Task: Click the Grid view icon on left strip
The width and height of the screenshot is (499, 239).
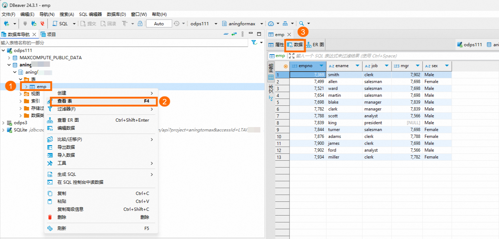Action: [271, 77]
